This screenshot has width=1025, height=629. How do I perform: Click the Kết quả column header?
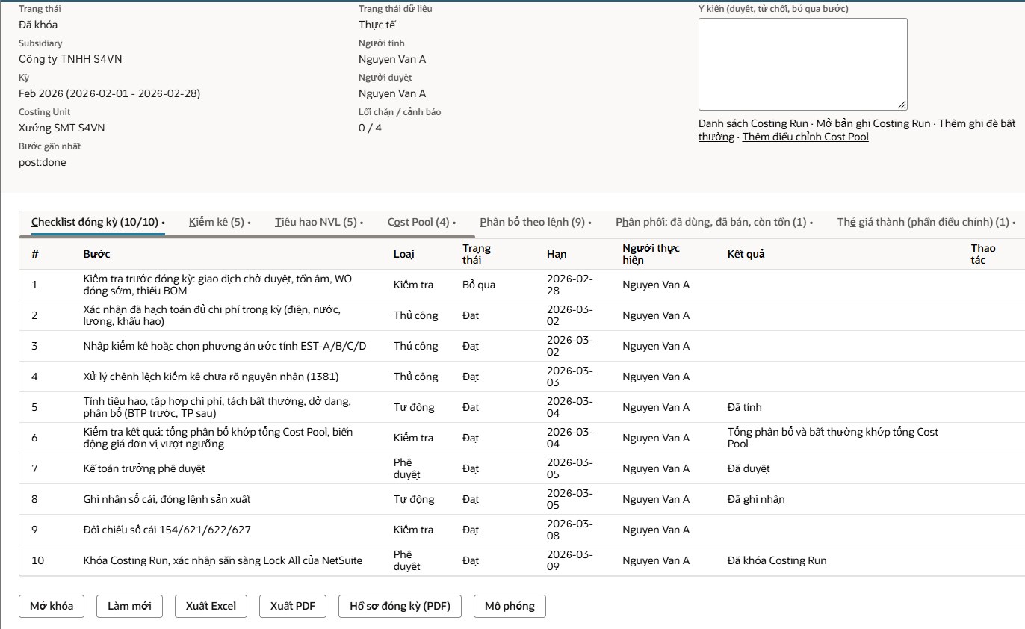[x=746, y=254]
